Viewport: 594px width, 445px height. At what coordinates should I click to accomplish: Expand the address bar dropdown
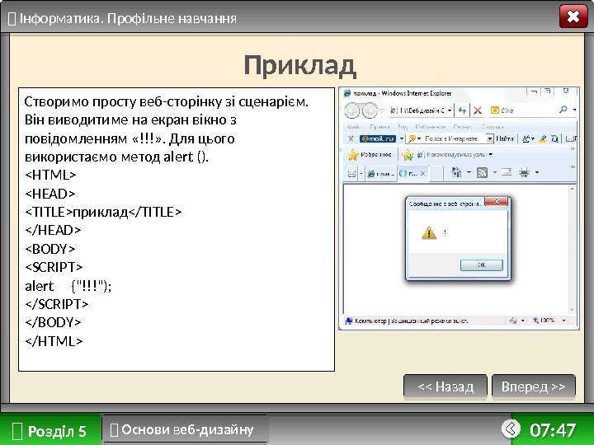tap(450, 110)
